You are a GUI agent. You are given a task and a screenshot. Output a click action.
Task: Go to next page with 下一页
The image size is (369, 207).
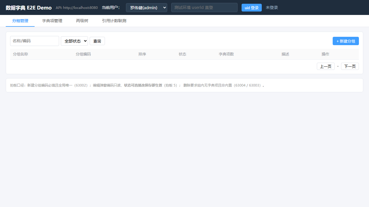350,66
